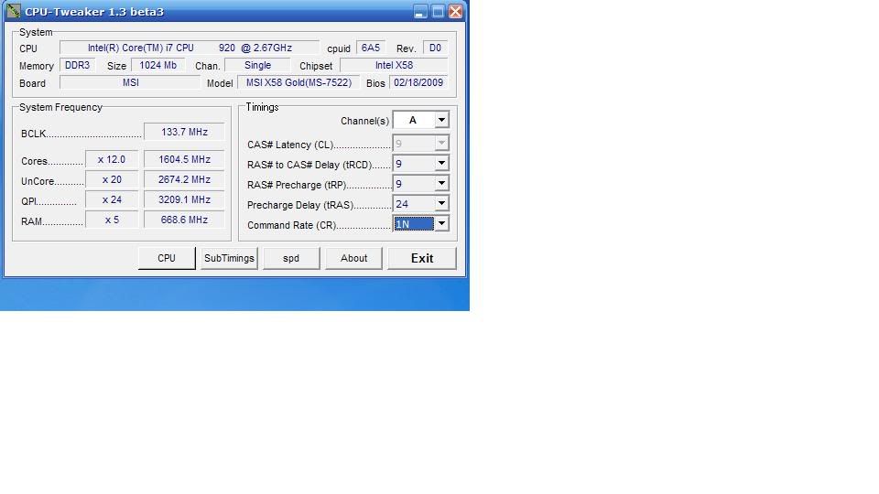Screen dimensions: 879x494
Task: Click the Chipset value Intel X58
Action: (x=394, y=66)
